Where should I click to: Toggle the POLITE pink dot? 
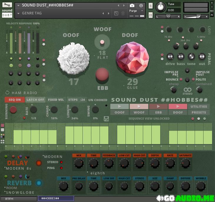coord(193,79)
